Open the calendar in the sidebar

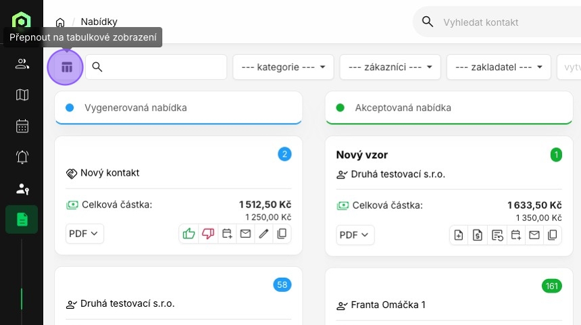click(22, 126)
